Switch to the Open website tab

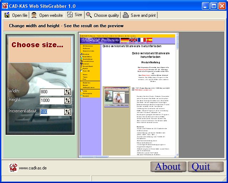click(47, 15)
